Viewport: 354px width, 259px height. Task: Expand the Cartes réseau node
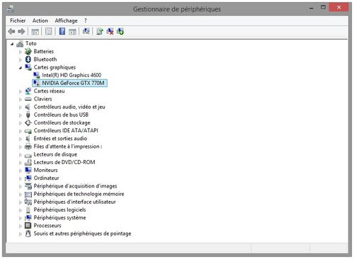tap(21, 91)
